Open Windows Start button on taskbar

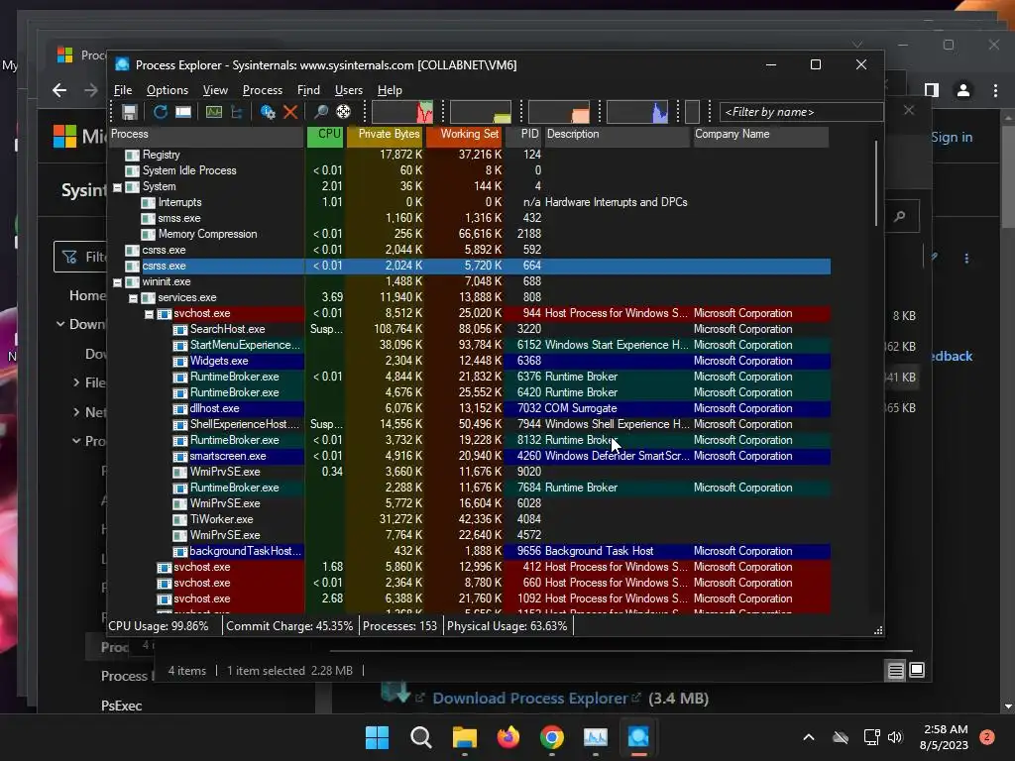[x=377, y=737]
